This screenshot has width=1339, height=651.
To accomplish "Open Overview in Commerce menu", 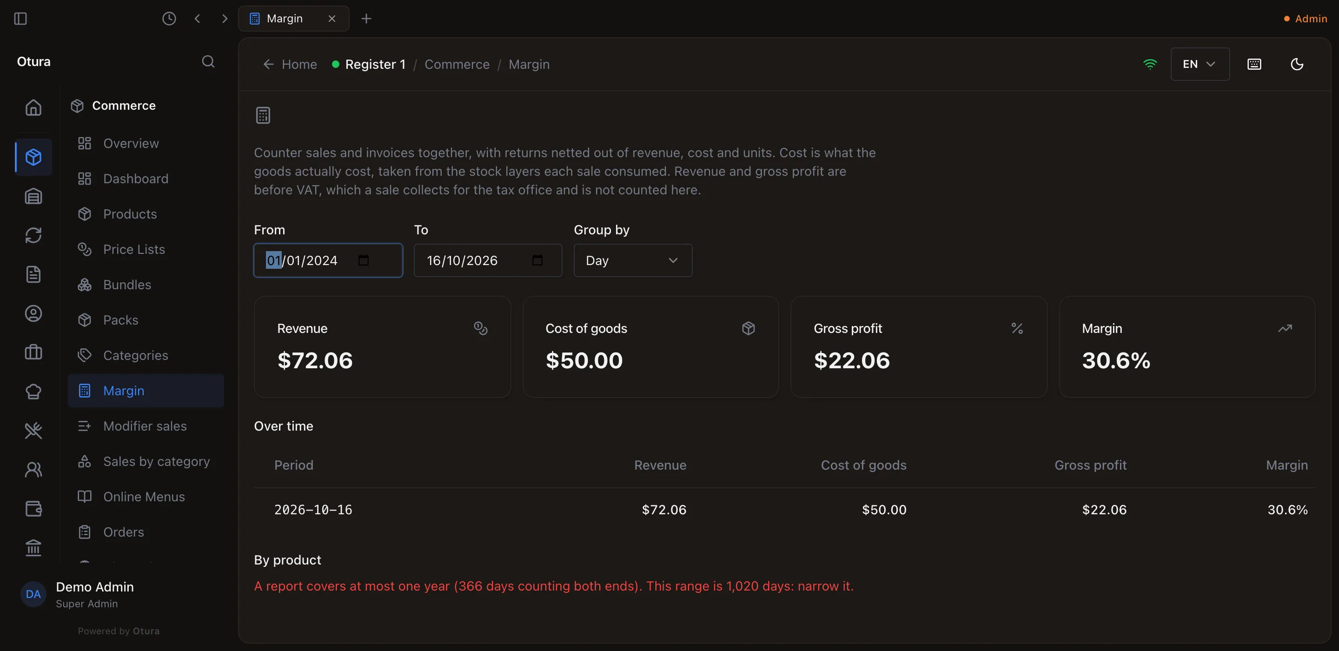I will (x=146, y=143).
